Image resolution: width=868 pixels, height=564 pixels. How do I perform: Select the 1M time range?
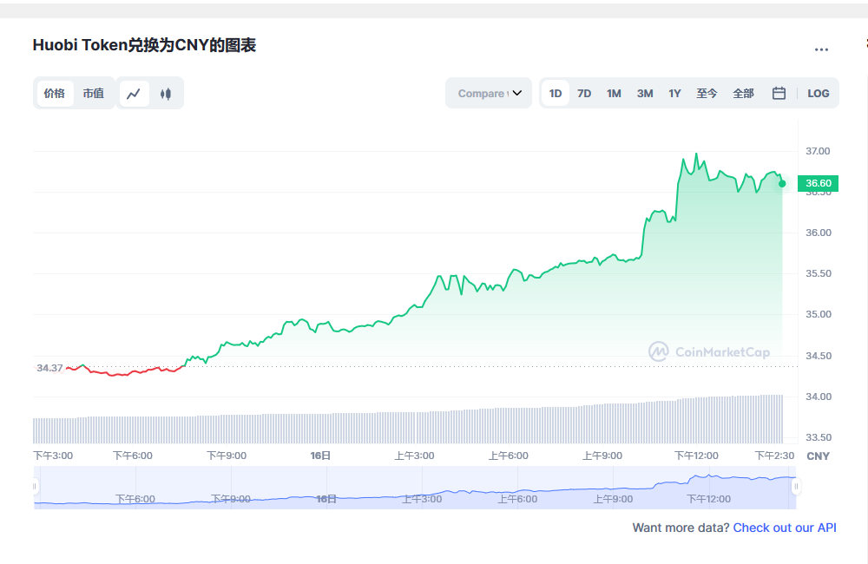pyautogui.click(x=614, y=93)
